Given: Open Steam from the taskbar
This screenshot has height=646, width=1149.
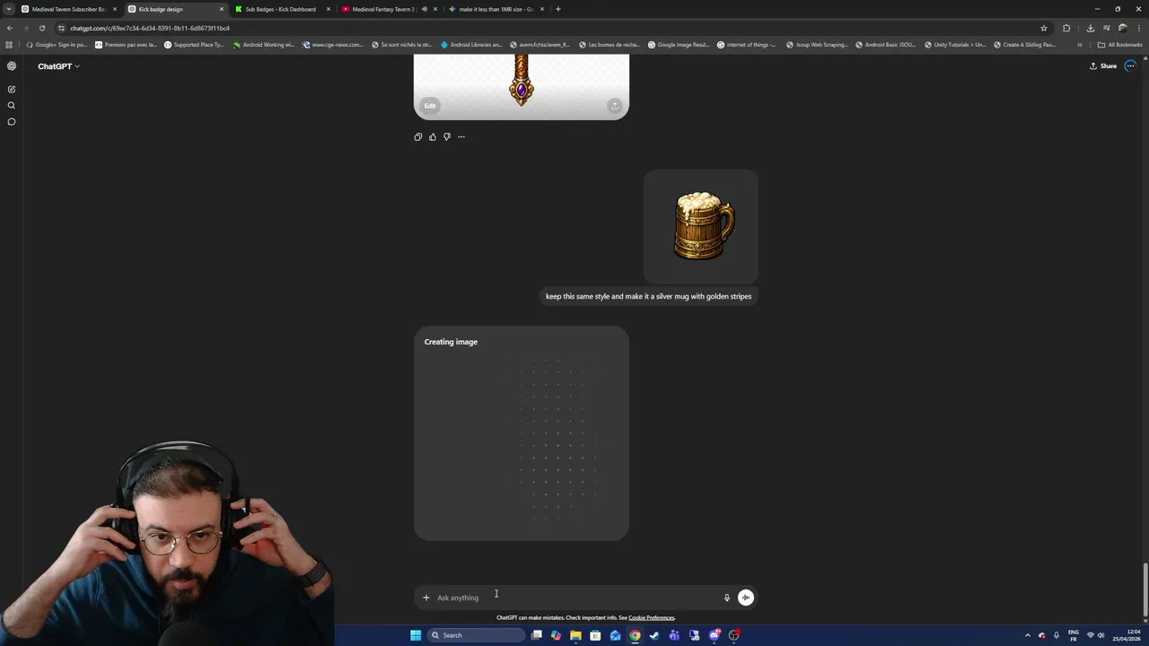Looking at the screenshot, I should 654,635.
